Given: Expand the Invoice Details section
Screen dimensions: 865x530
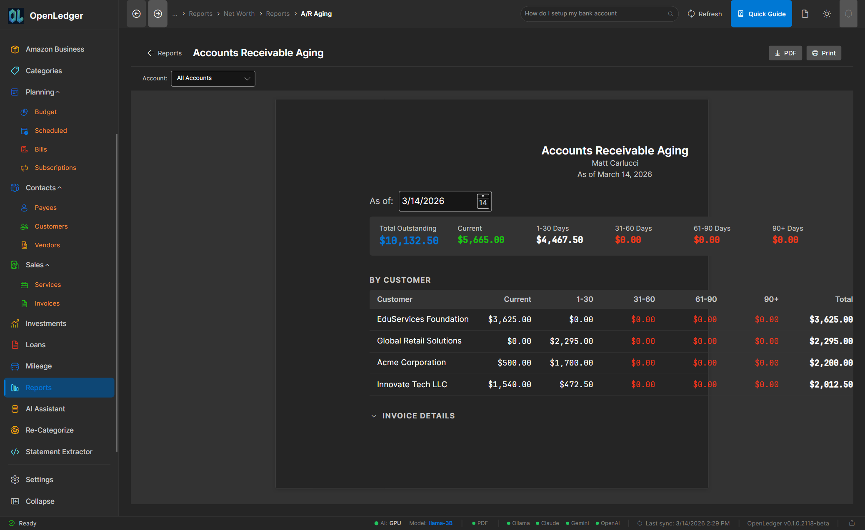Looking at the screenshot, I should point(374,416).
